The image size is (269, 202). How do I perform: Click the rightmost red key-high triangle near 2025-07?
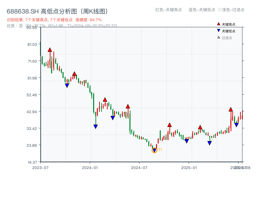tap(231, 109)
